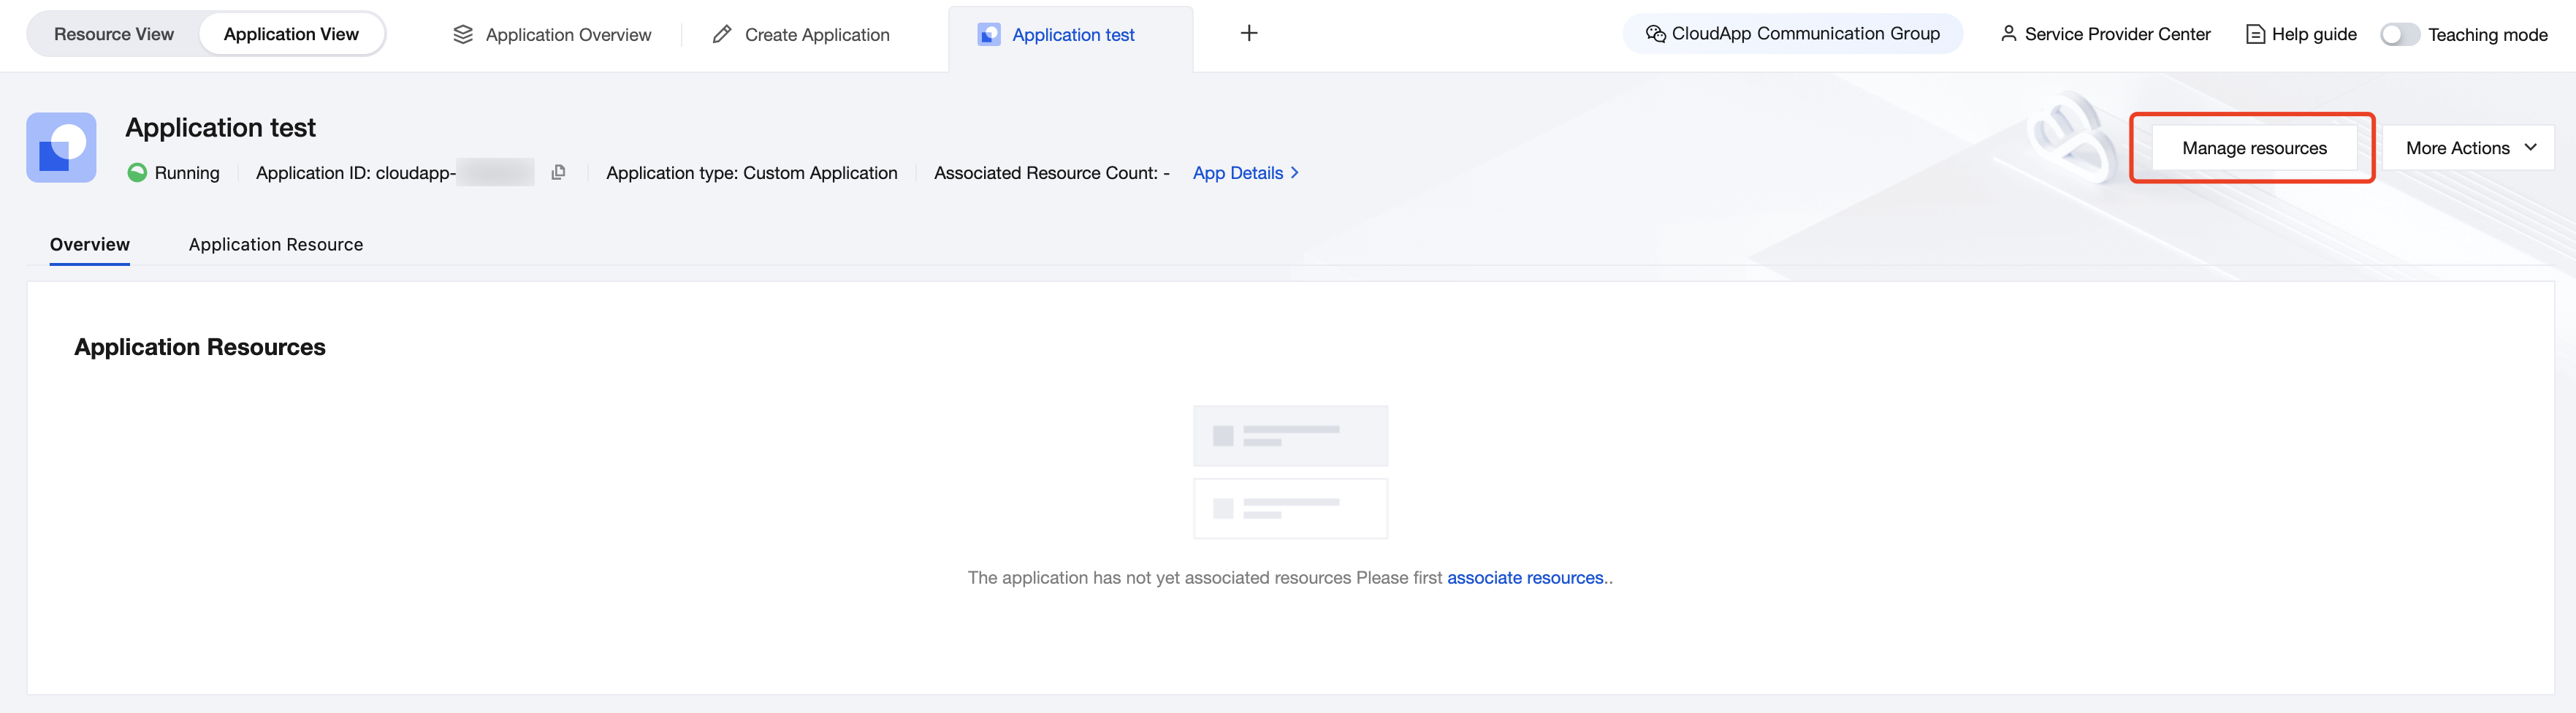Image resolution: width=2576 pixels, height=713 pixels.
Task: Select the Overview tab
Action: tap(90, 245)
